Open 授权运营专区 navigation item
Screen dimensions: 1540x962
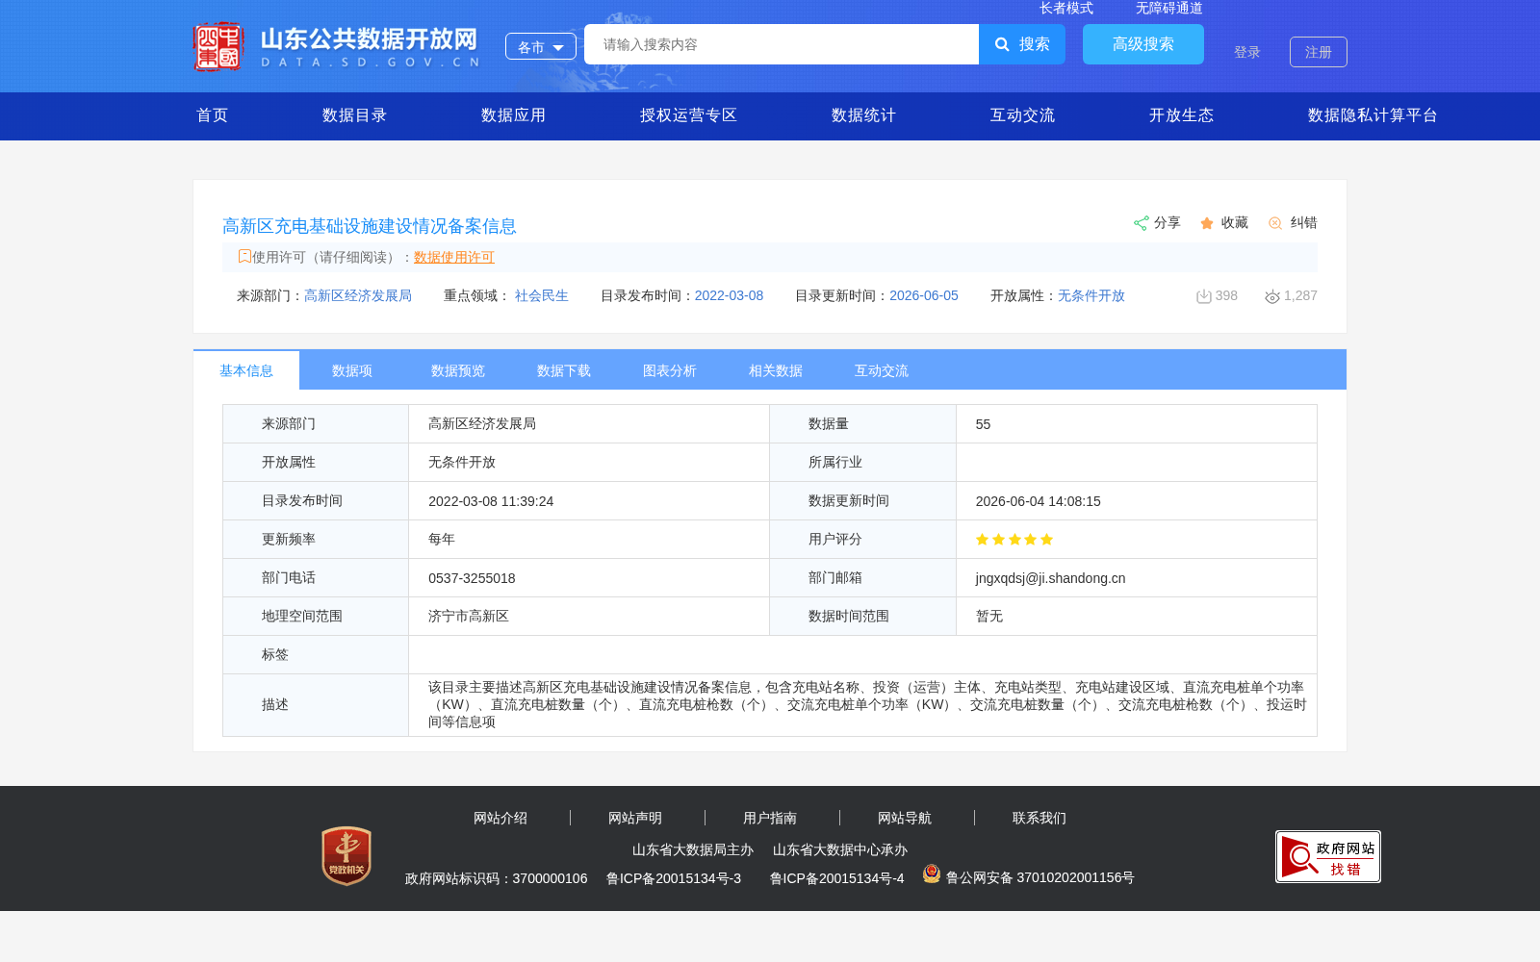[x=688, y=115]
